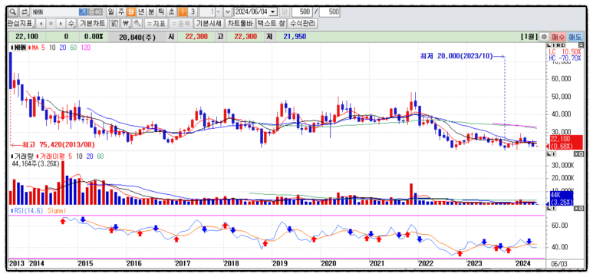The image size is (593, 277).
Task: Toggle the 차트툴바 chart toolbar
Action: click(x=240, y=24)
